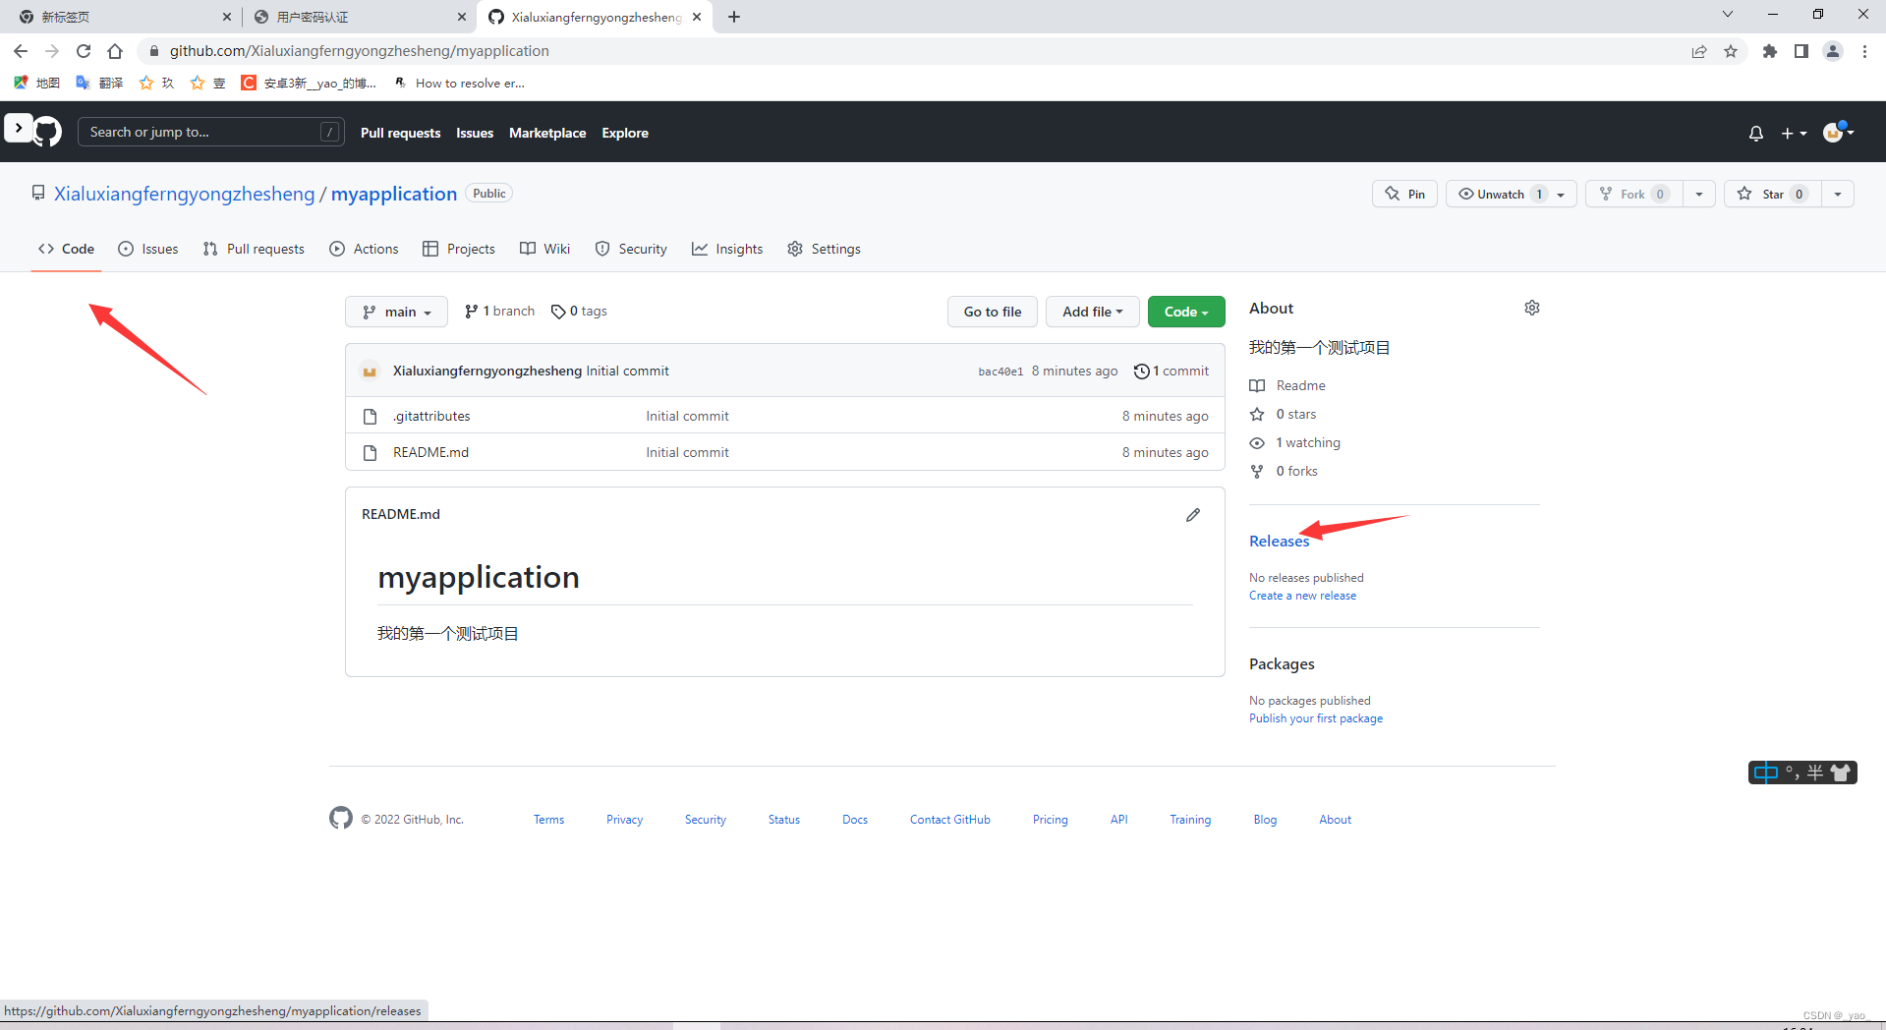
Task: Open the Projects tab
Action: coord(459,249)
